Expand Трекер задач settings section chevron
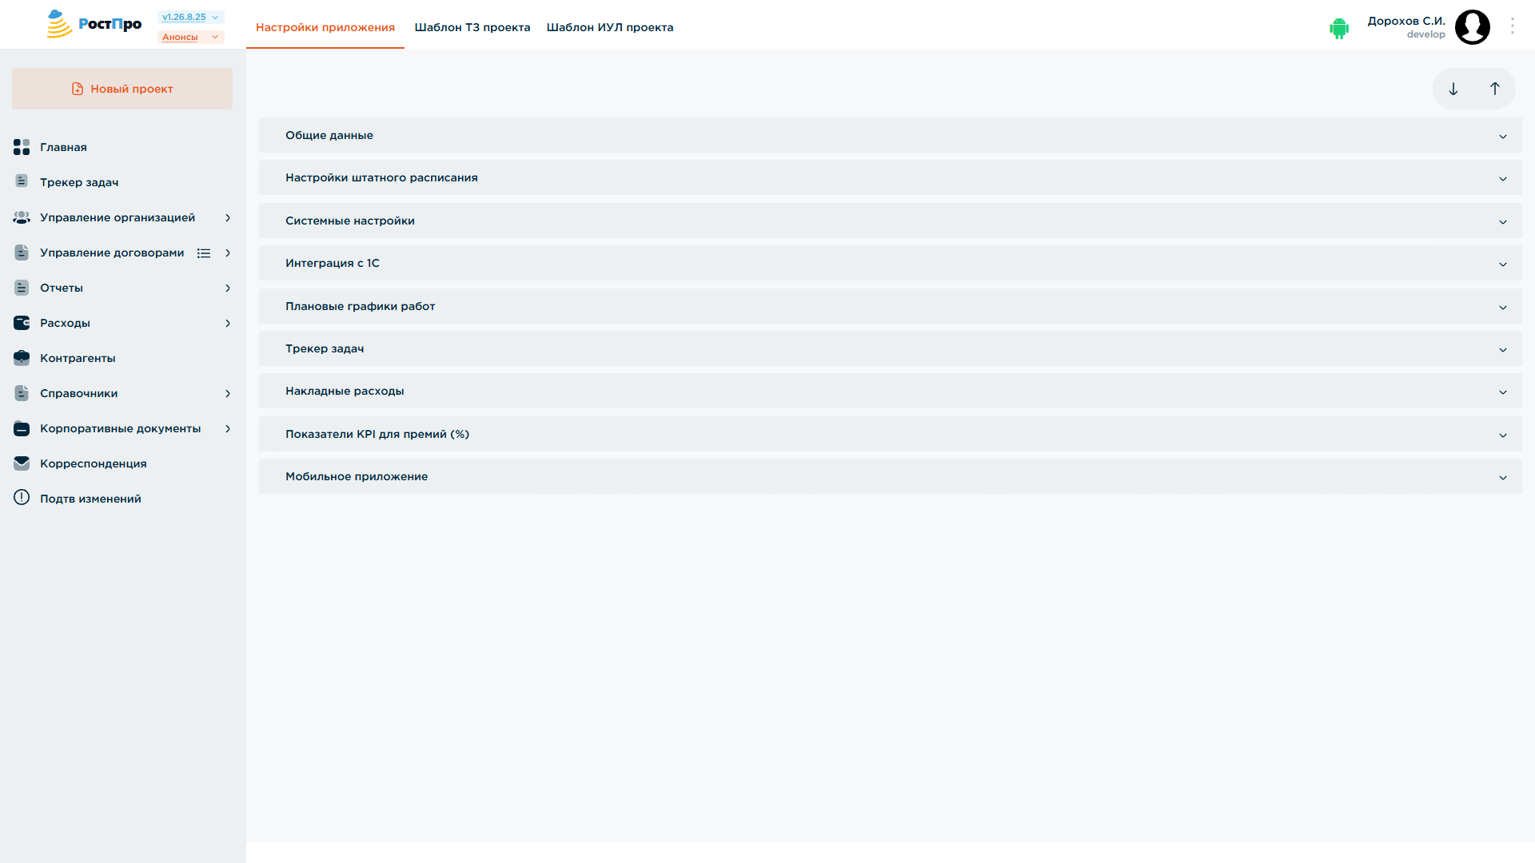 coord(1503,350)
